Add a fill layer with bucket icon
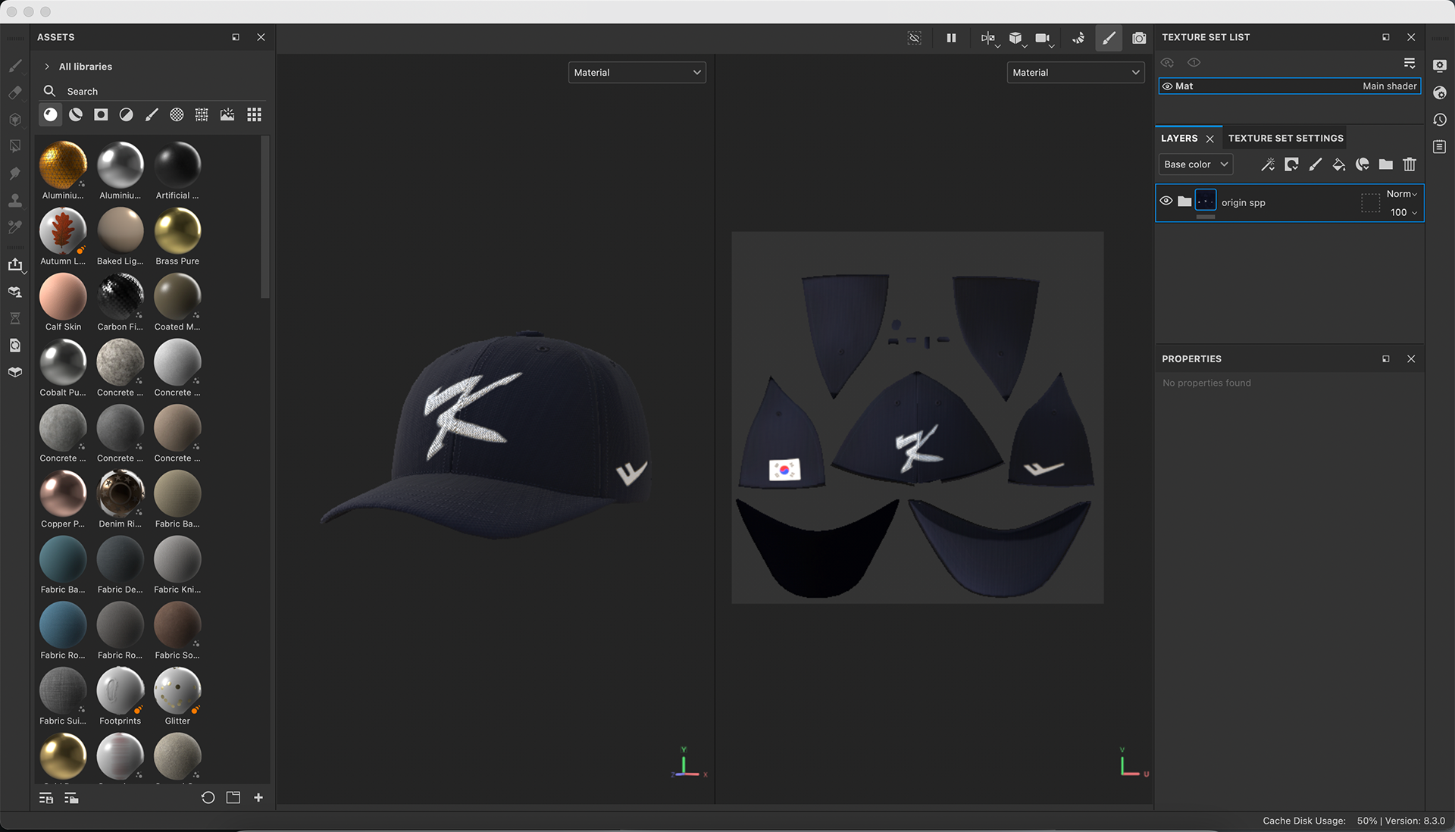 [1339, 164]
